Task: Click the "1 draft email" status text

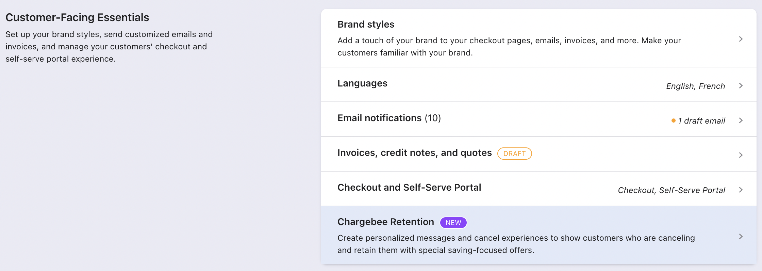Action: 701,121
